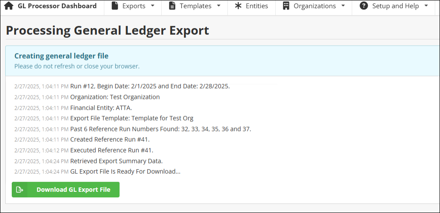This screenshot has height=213, width=440.
Task: Click the 'GL Export File Is Ready' log line
Action: tap(125, 171)
